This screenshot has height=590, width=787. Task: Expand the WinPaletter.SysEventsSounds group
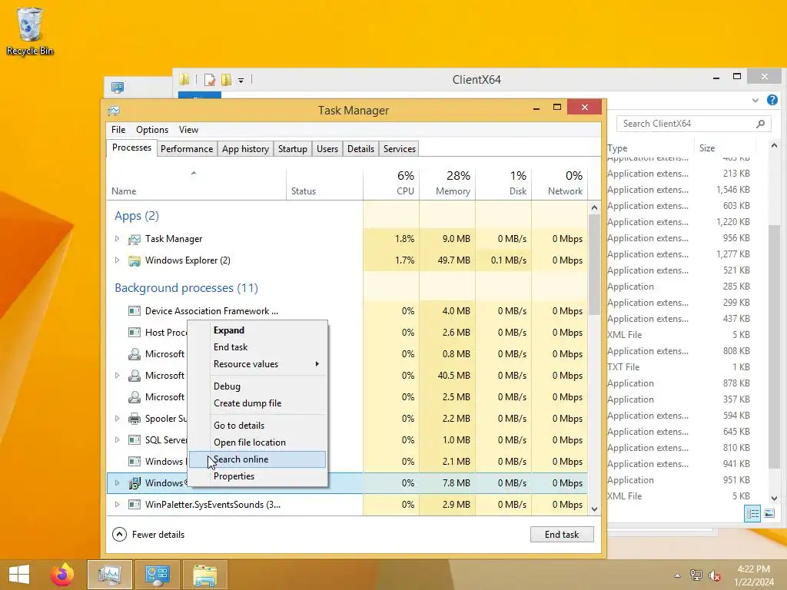(117, 504)
